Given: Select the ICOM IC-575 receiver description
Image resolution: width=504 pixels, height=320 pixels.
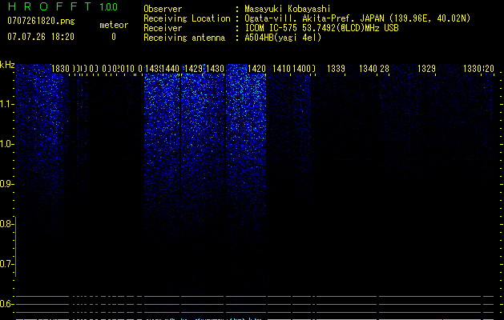Looking at the screenshot, I should coord(321,28).
